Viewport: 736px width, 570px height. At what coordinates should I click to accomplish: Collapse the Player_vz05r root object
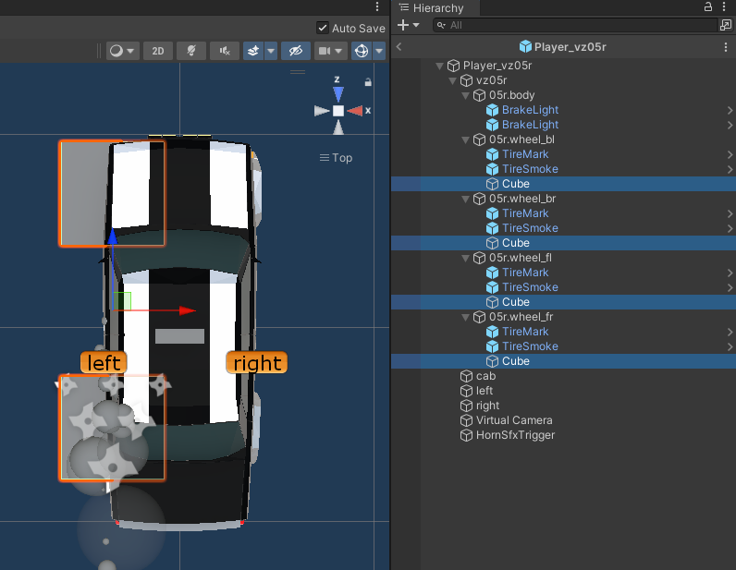coord(439,66)
